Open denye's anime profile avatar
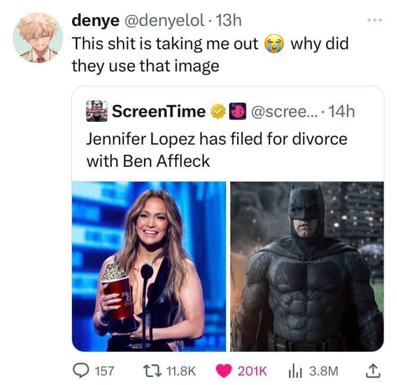The width and height of the screenshot is (397, 385). tap(38, 38)
